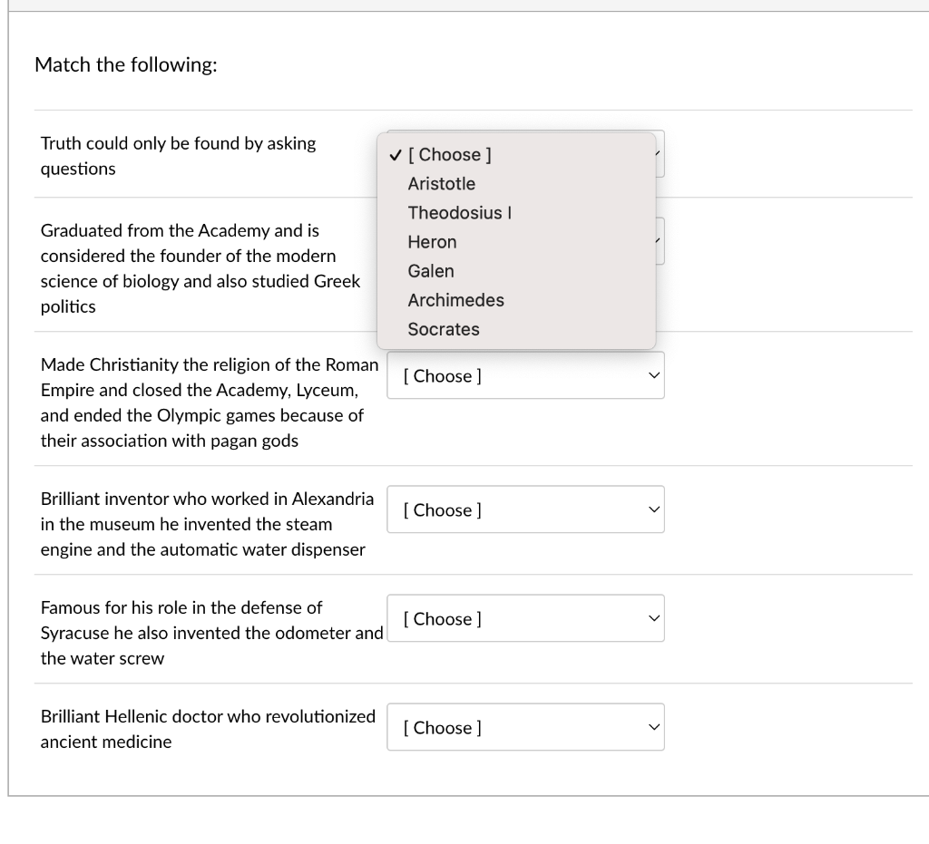Viewport: 929px width, 844px height.
Task: Expand dropdown for the Hellenic doctor question
Action: pyautogui.click(x=525, y=727)
